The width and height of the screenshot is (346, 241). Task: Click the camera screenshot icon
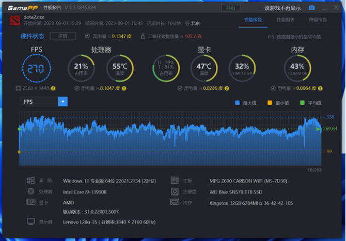click(311, 8)
